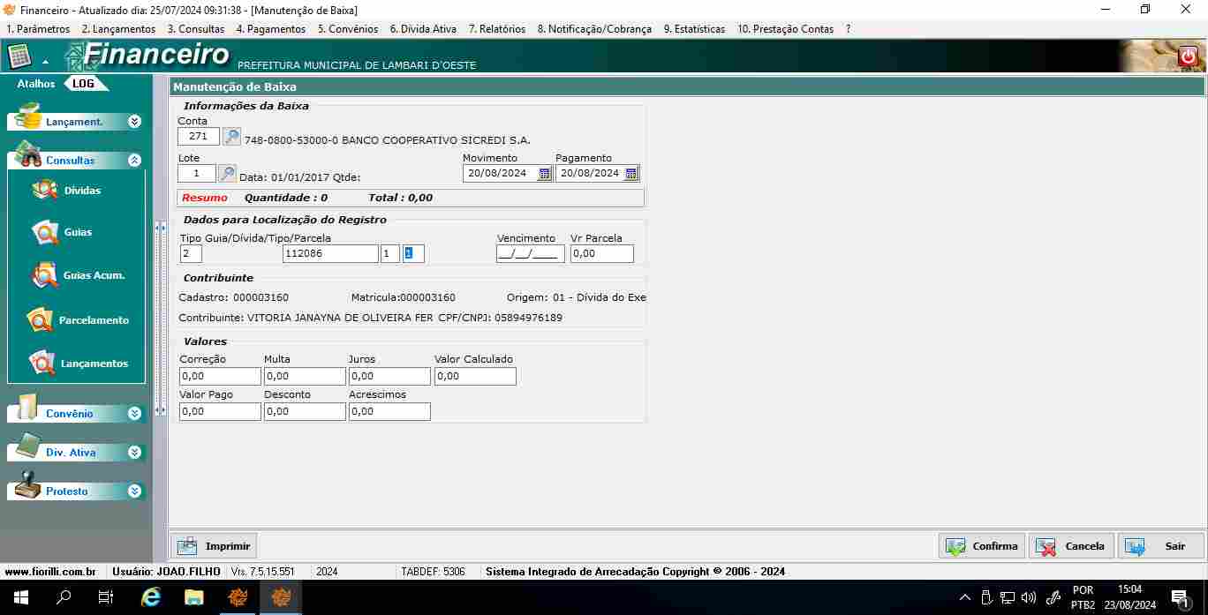The height and width of the screenshot is (615, 1208).
Task: Open Guias consultation shortcut
Action: pos(62,232)
